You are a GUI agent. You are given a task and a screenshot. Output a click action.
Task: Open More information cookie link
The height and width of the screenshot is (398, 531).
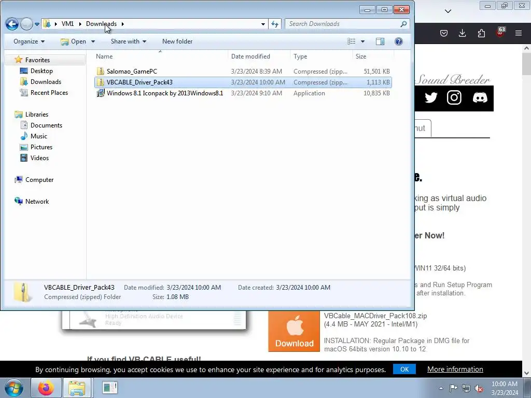(x=455, y=369)
